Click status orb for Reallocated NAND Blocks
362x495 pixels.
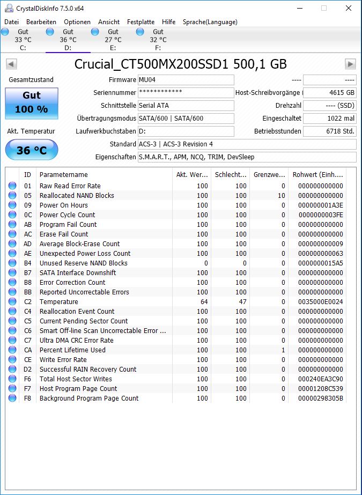pos(12,195)
